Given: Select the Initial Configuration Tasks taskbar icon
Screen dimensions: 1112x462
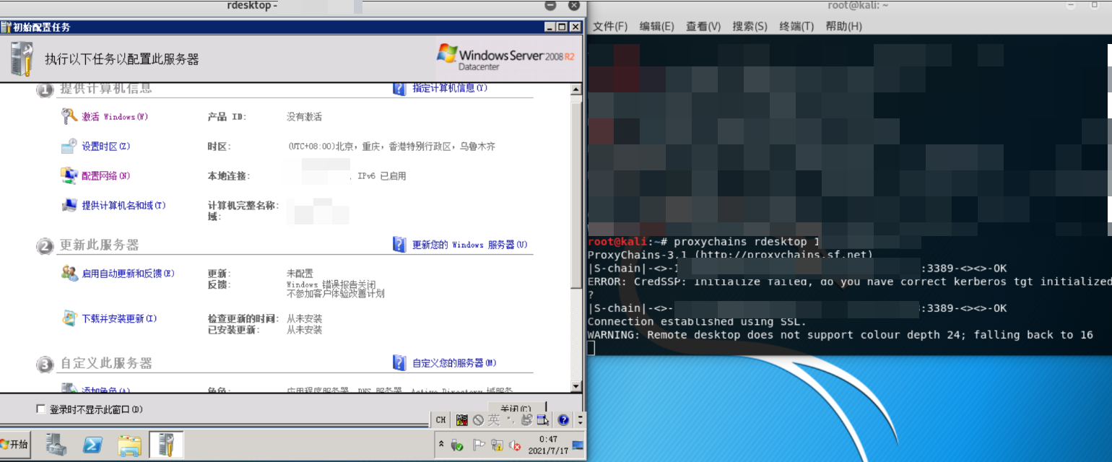Looking at the screenshot, I should coord(166,445).
